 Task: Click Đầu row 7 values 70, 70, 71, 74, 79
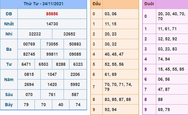tap(118, 87)
